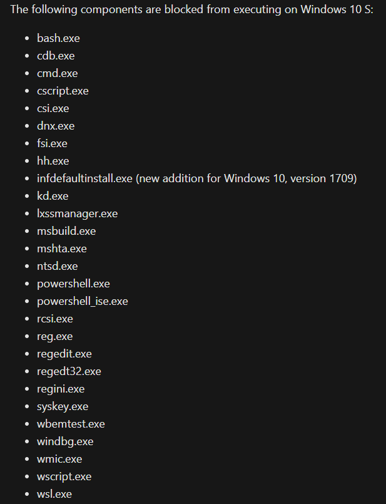Viewport: 386px width, 504px height.
Task: Click the wscript.exe list item
Action: [64, 476]
